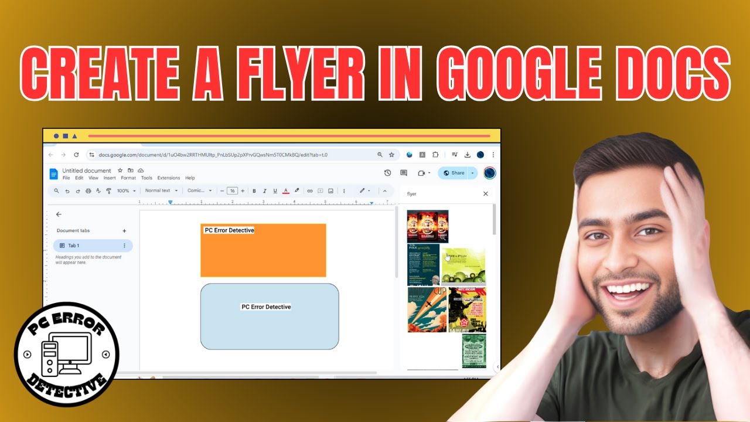Open the Google account avatar in Docs
750x422 pixels.
point(490,173)
